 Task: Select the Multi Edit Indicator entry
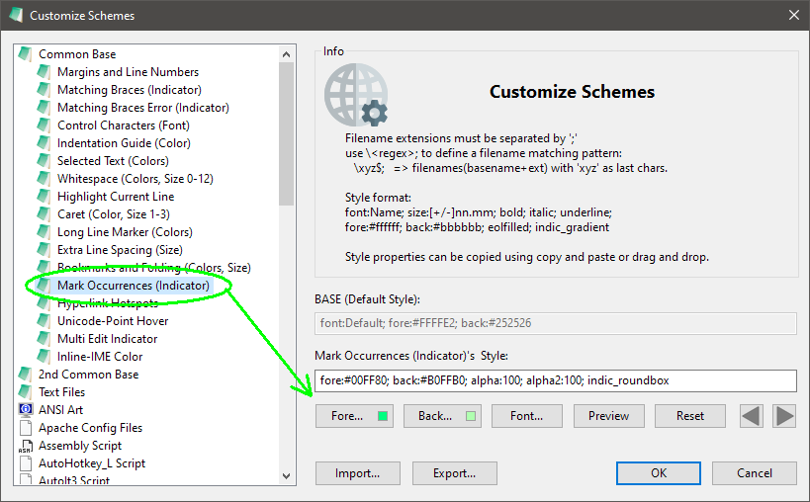pyautogui.click(x=108, y=338)
